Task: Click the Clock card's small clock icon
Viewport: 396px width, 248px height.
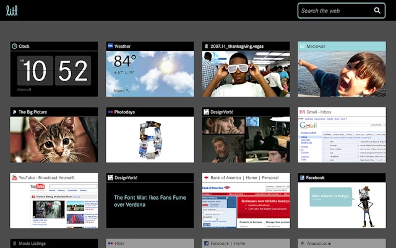Action: point(14,46)
